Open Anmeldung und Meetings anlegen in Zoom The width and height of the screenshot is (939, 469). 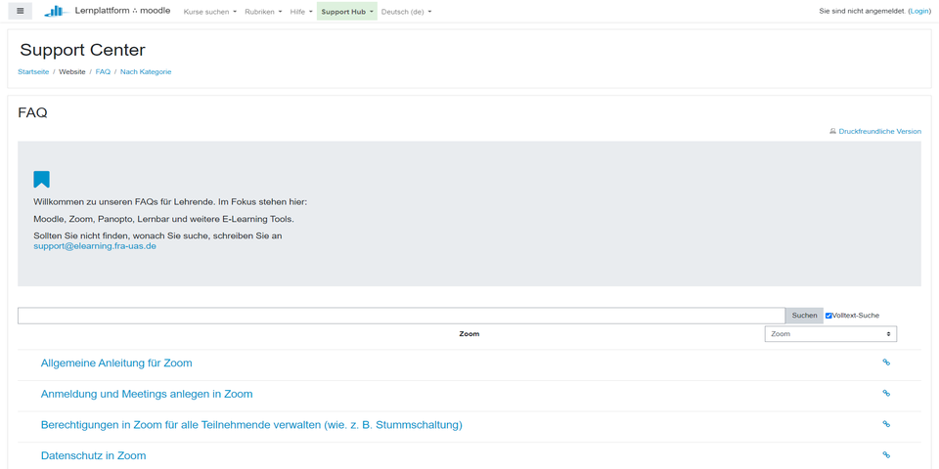[147, 394]
